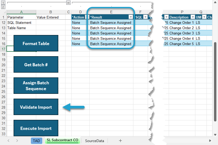Show outline level 1 columns
218x145 pixels.
pos(3,2)
